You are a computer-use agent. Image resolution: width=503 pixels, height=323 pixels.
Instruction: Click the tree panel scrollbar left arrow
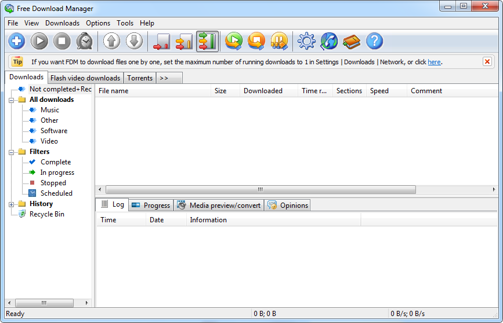point(9,303)
